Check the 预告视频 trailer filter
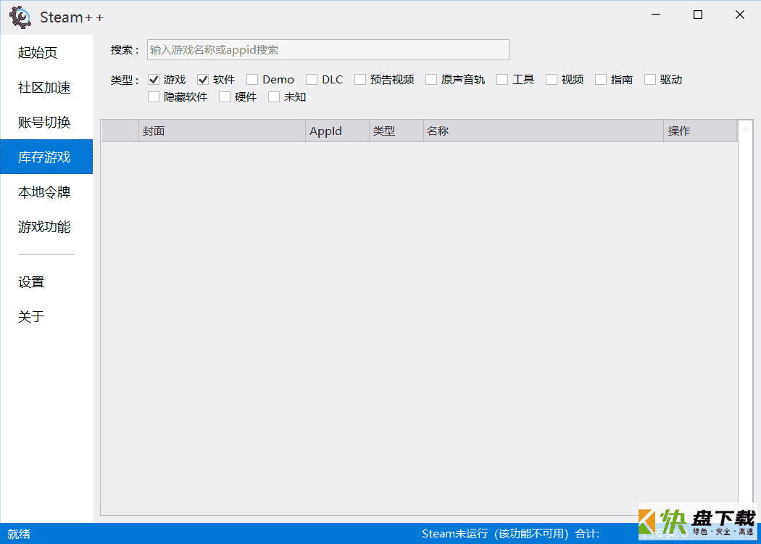761x544 pixels. [x=360, y=80]
